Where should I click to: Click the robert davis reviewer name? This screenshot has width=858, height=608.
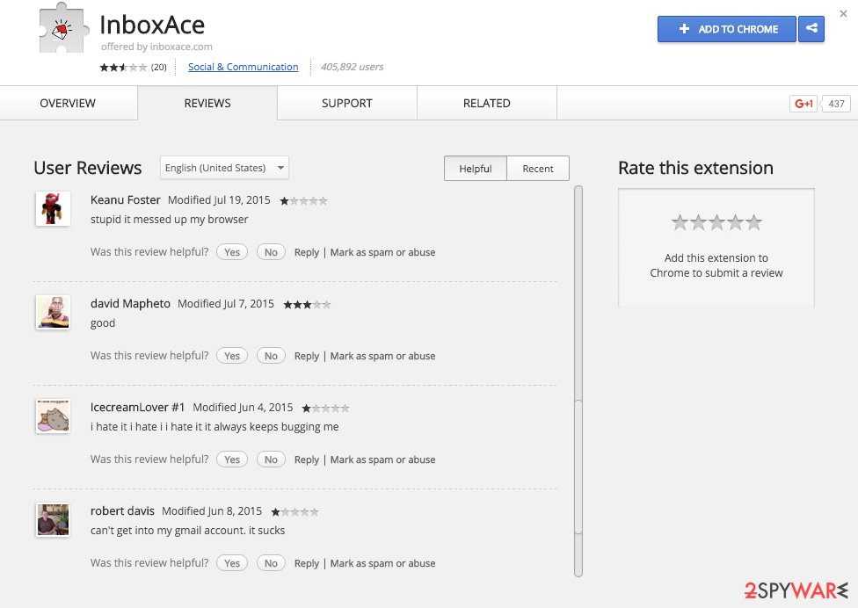click(122, 510)
